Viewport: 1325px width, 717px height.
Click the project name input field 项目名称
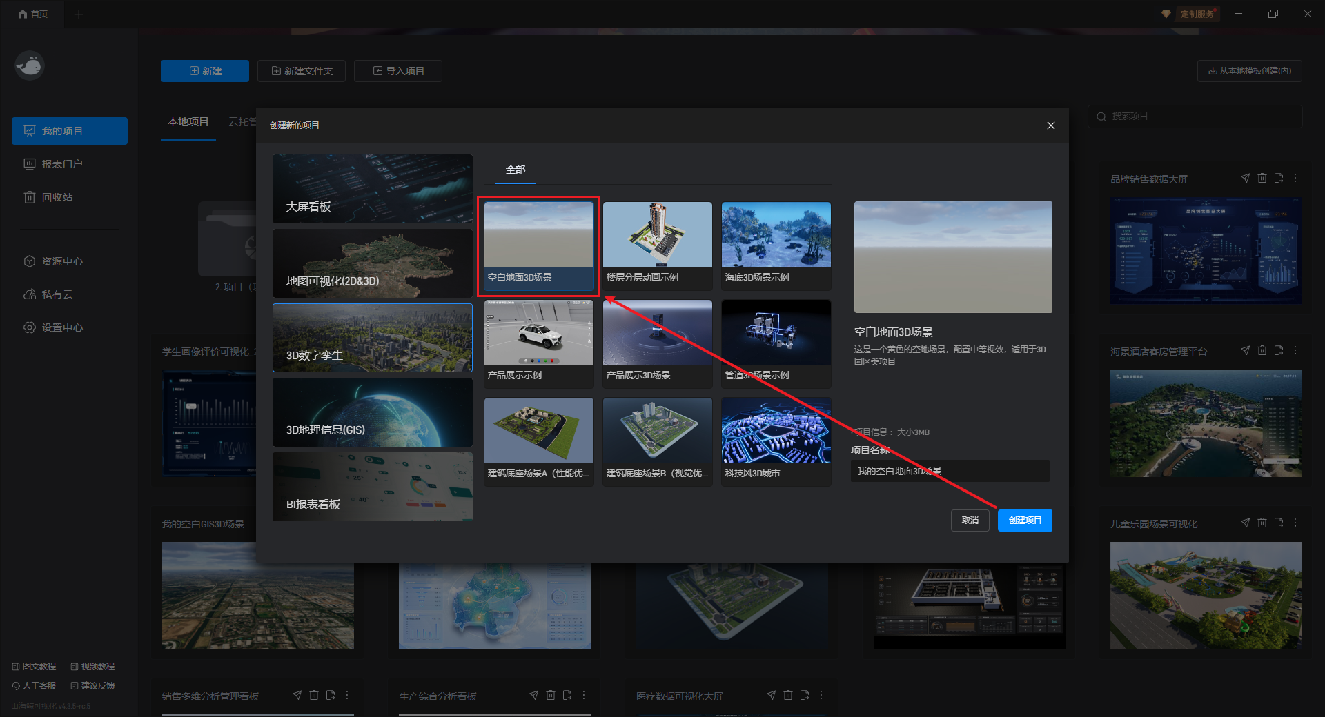(950, 471)
